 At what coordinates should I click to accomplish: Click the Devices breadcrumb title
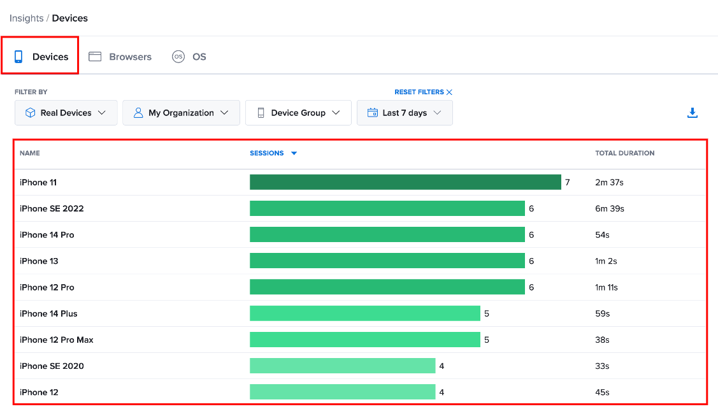point(69,18)
